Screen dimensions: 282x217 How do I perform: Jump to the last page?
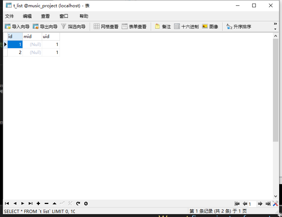[268, 204]
